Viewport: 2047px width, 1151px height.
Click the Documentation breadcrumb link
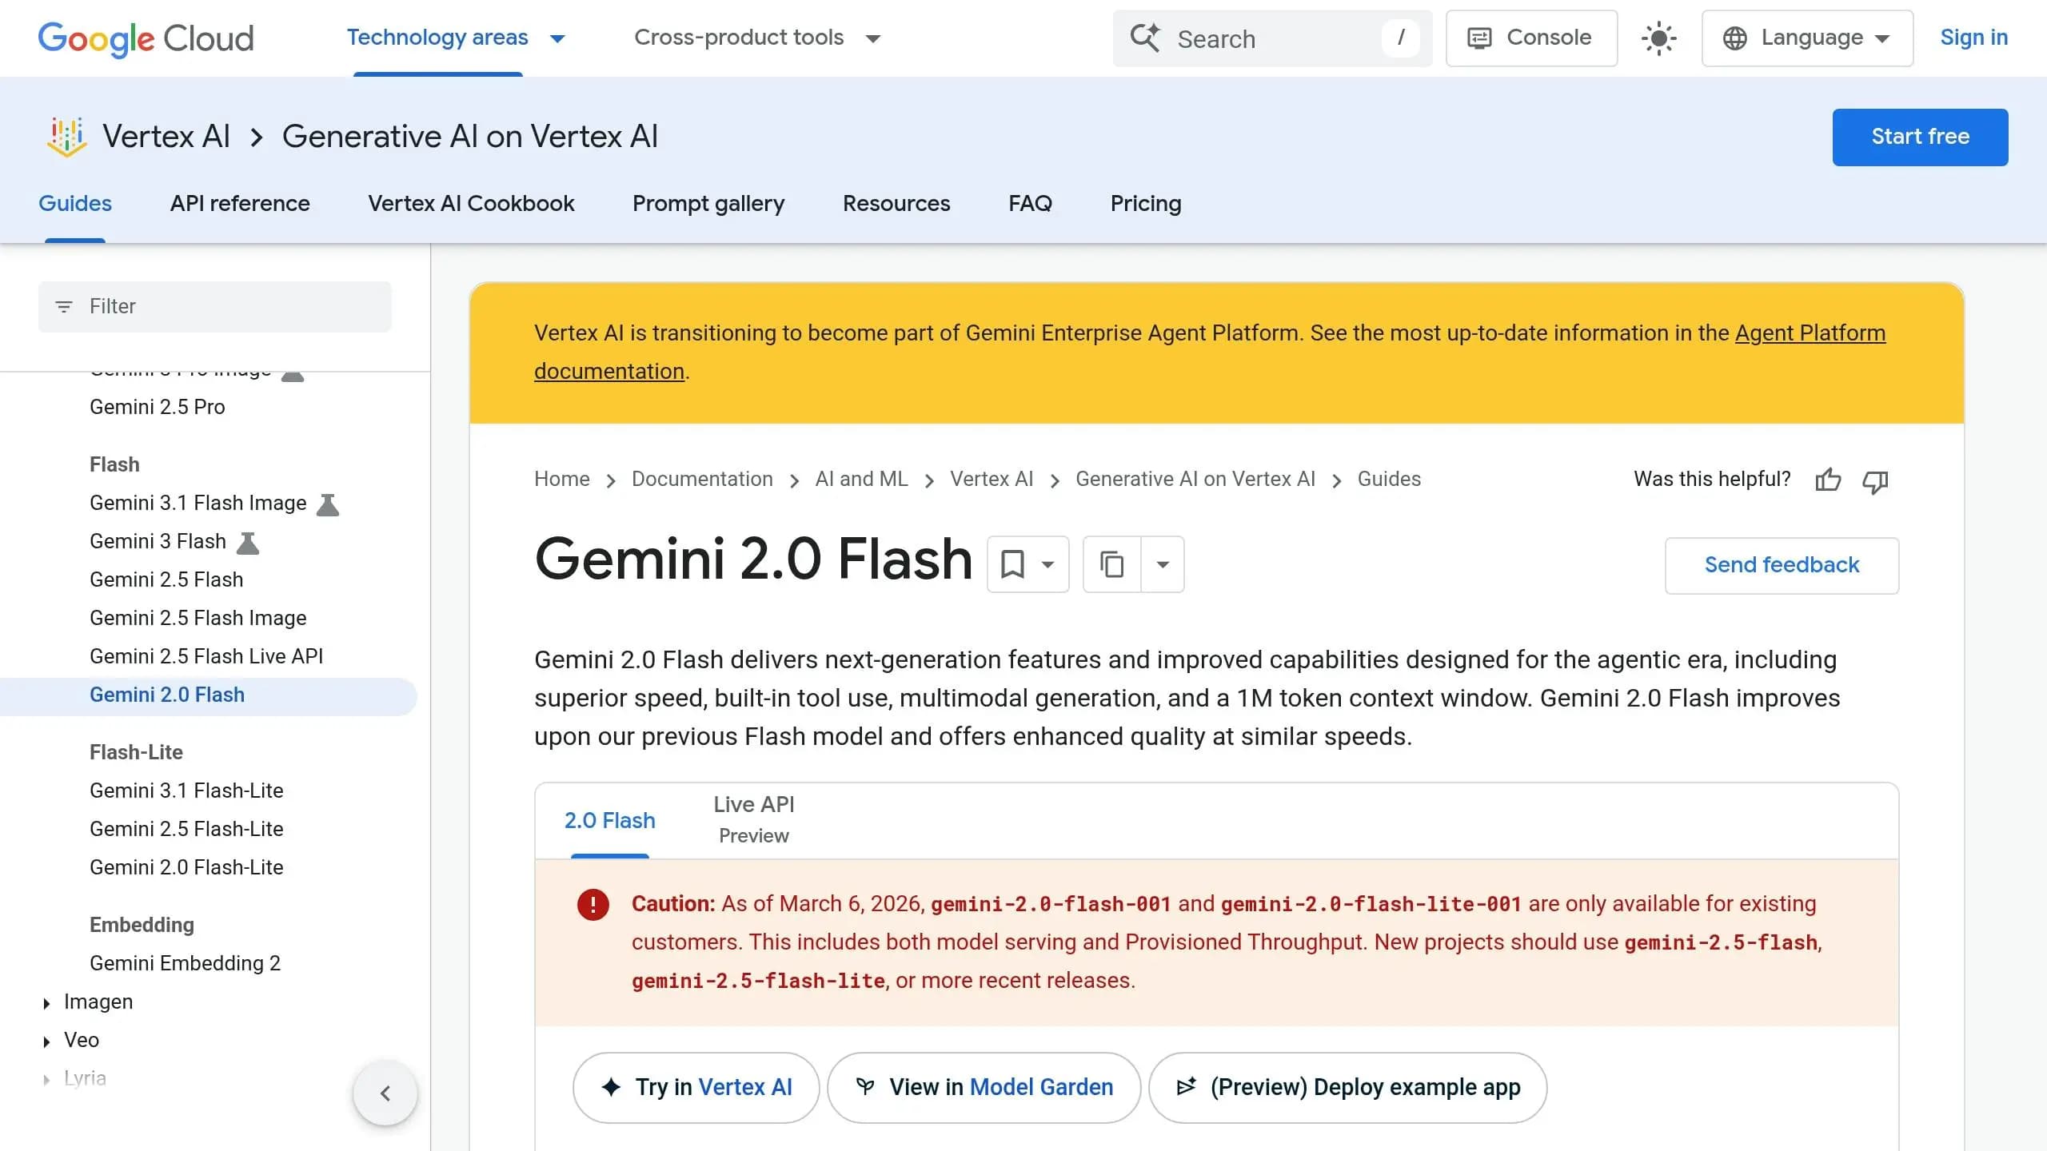coord(702,479)
